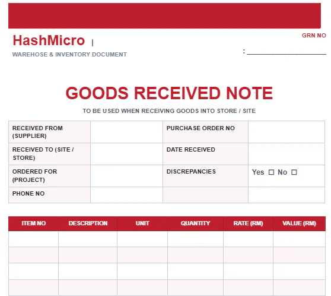Image resolution: width=331 pixels, height=296 pixels.
Task: Click the first row cell under UNIT
Action: click(142, 239)
